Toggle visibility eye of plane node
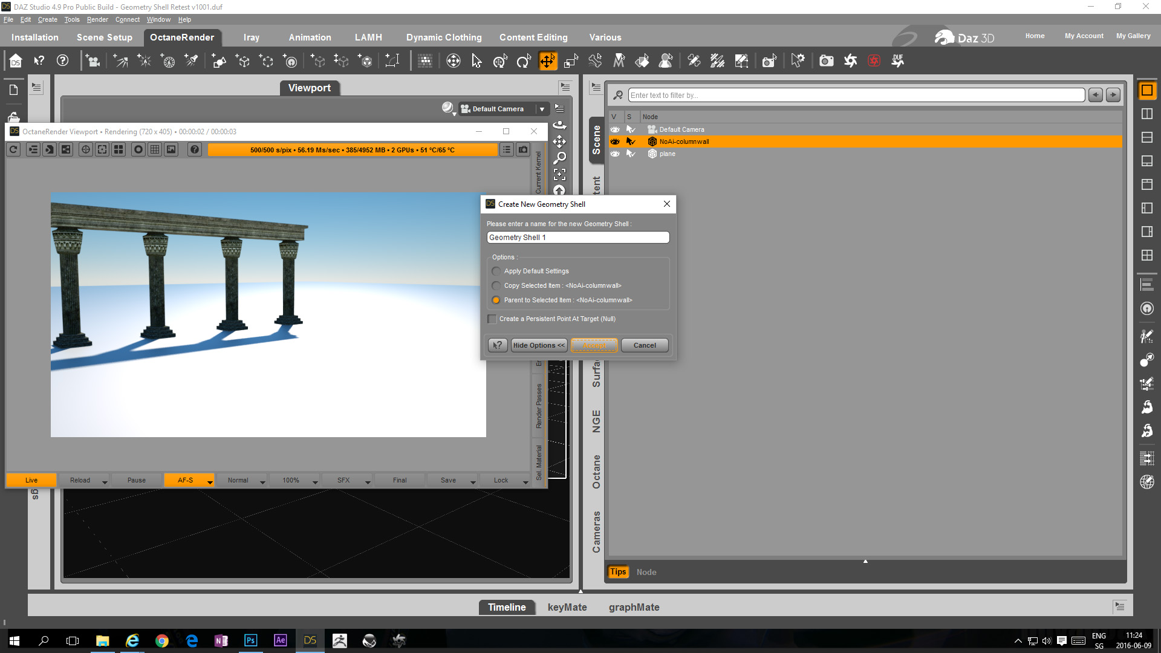This screenshot has height=653, width=1161. (x=615, y=154)
